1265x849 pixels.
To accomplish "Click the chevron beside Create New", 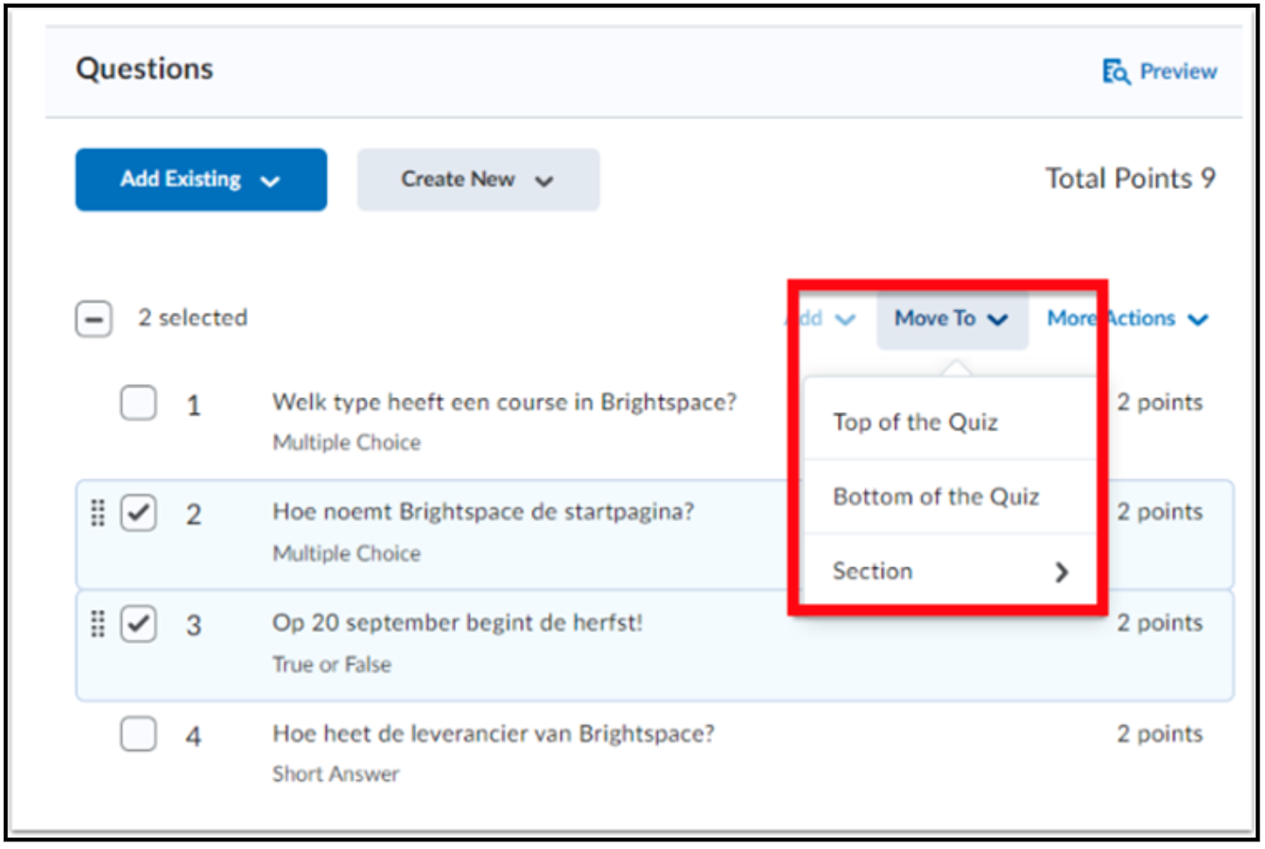I will 544,181.
